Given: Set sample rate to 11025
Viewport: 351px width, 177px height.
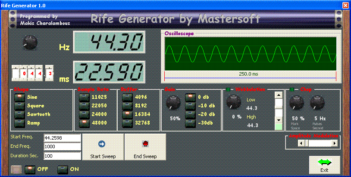Looking at the screenshot, I should [x=84, y=97].
